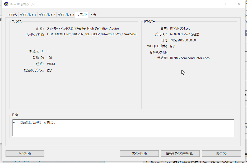Select the hardware ID HDAUDIO text
Image resolution: width=247 pixels, height=163 pixels.
pos(92,34)
